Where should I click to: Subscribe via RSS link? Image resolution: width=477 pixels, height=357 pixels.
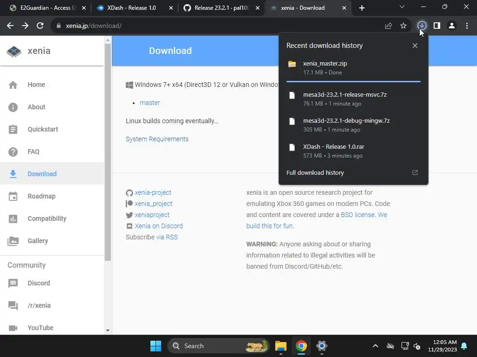point(167,238)
